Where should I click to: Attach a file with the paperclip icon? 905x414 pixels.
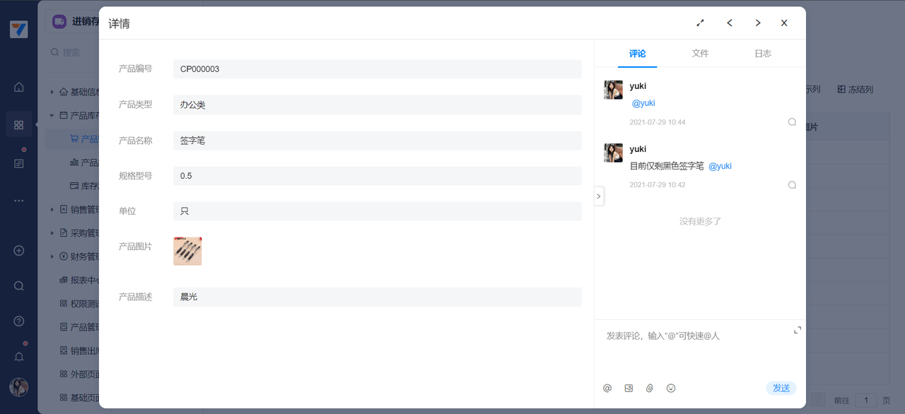click(650, 388)
